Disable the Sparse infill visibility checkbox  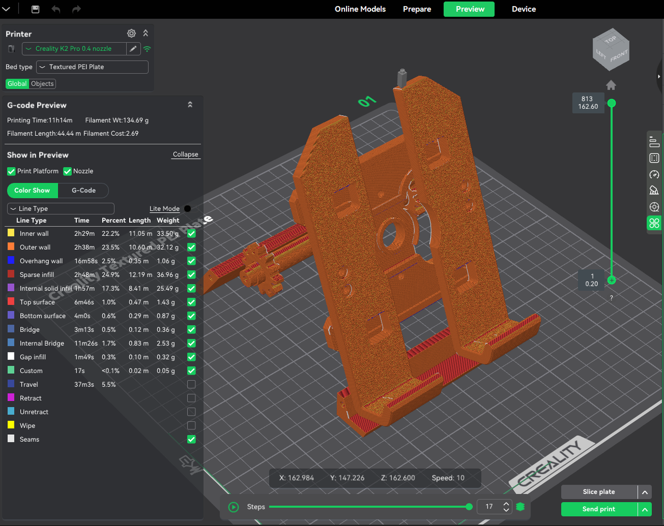coord(191,275)
